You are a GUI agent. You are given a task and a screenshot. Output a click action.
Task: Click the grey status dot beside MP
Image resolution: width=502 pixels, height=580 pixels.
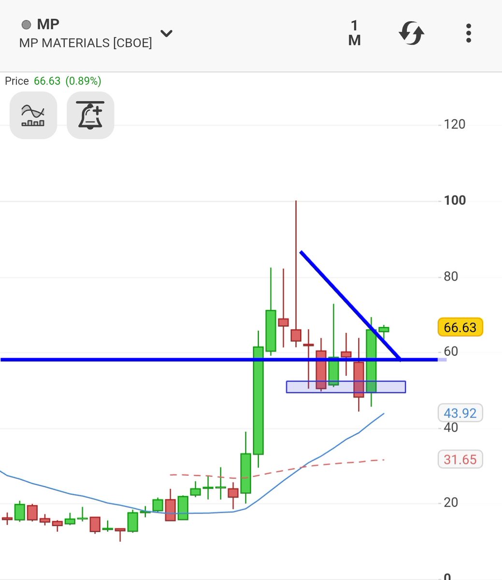coord(27,25)
